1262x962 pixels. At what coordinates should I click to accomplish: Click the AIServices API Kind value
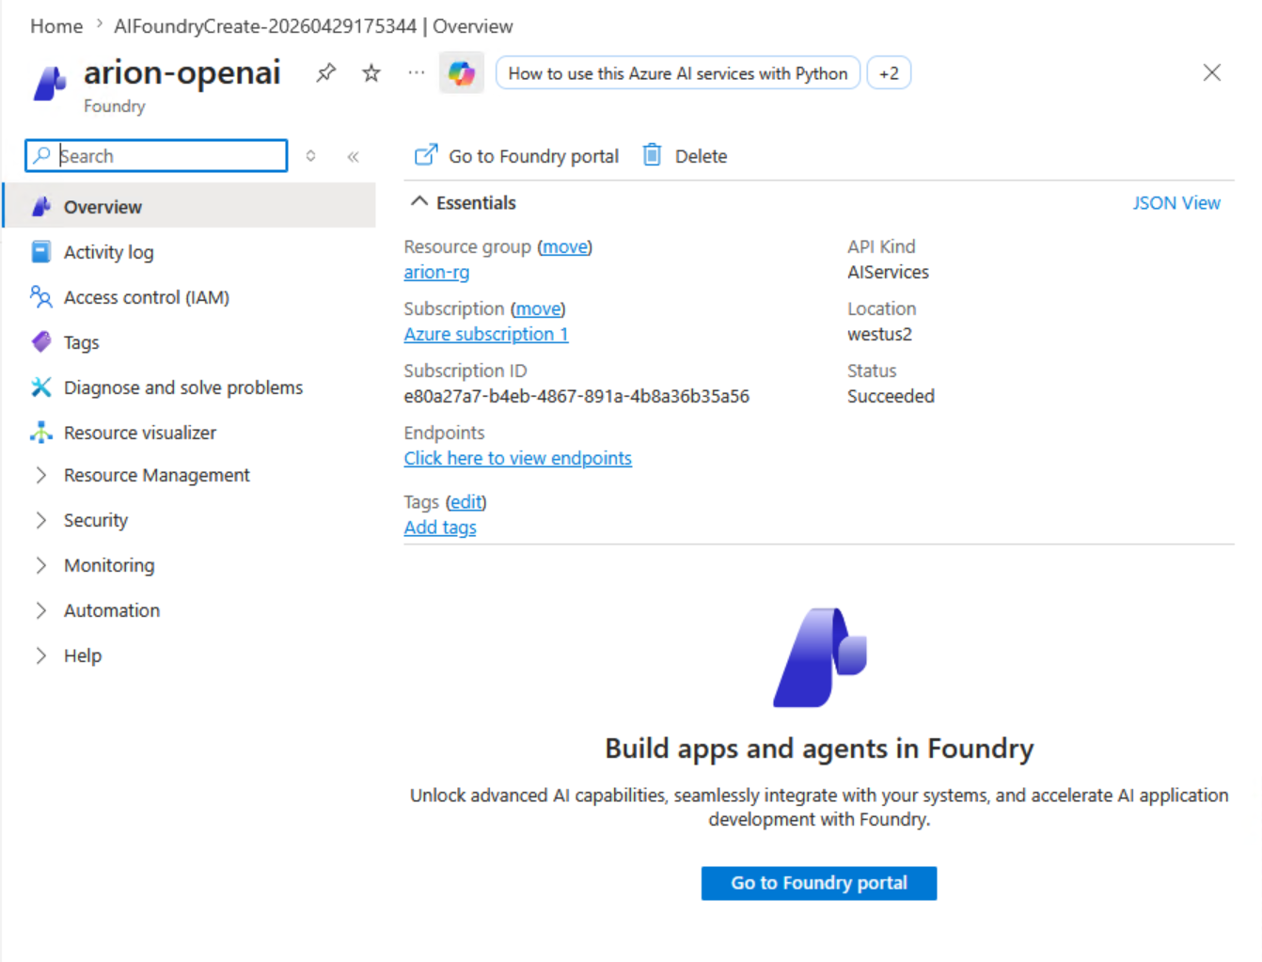point(888,272)
